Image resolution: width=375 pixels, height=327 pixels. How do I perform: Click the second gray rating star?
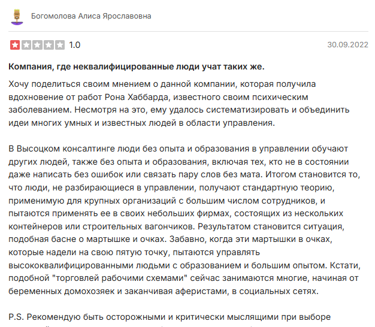[26, 44]
